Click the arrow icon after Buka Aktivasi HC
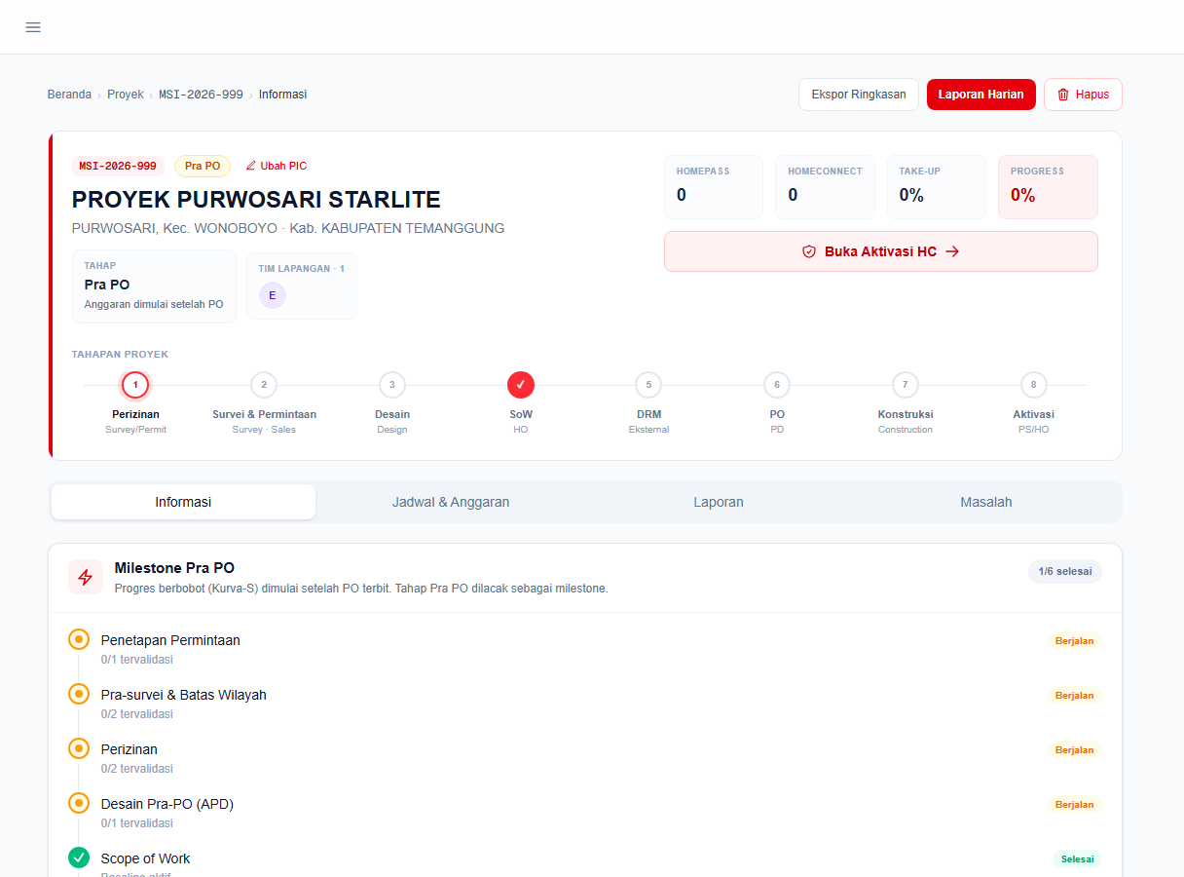1184x877 pixels. pos(952,251)
